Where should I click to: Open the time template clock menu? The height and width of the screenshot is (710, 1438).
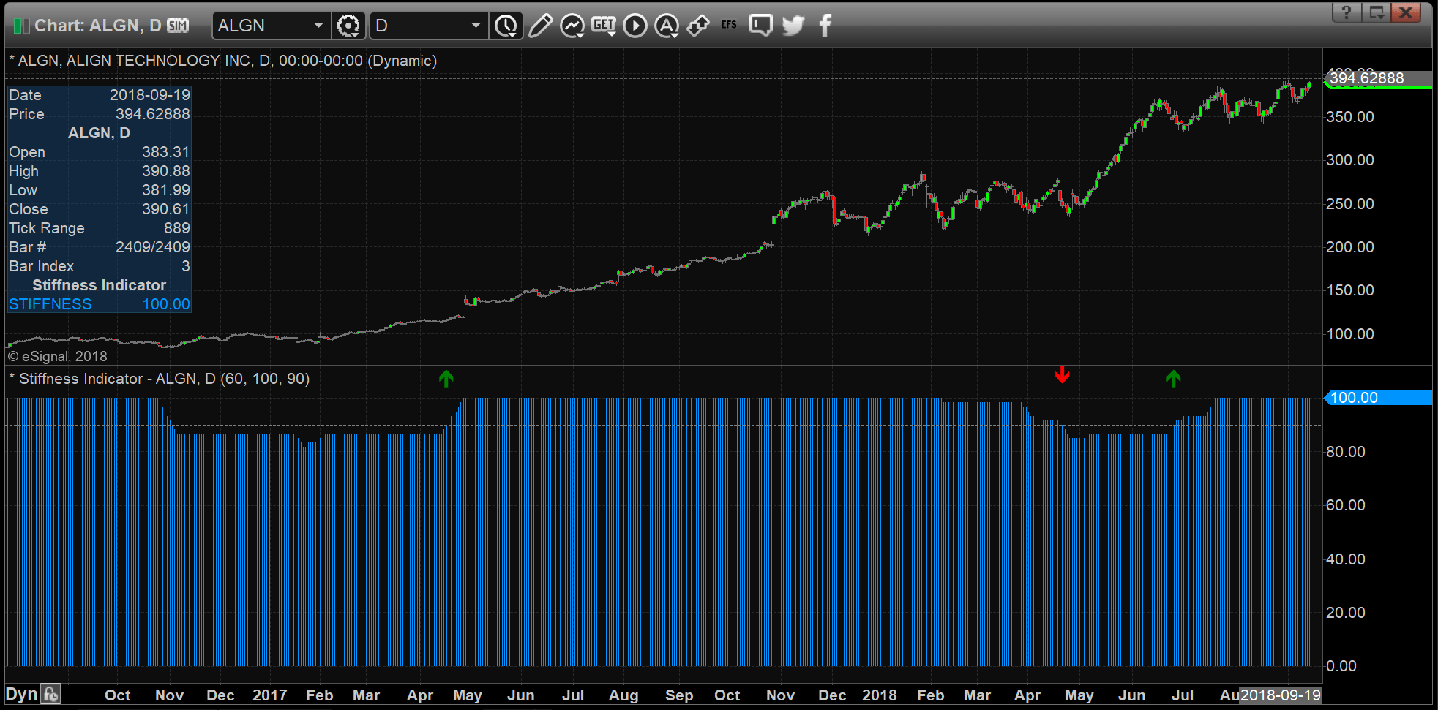click(x=506, y=26)
